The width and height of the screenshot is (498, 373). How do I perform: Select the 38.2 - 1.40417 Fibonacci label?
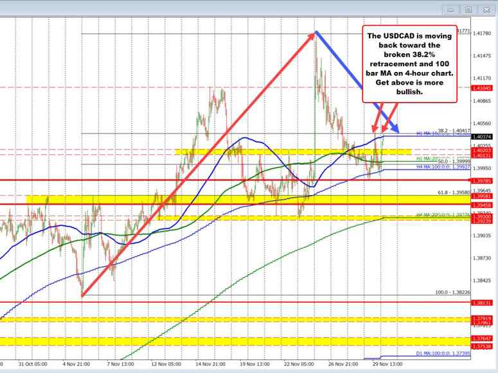coord(454,130)
